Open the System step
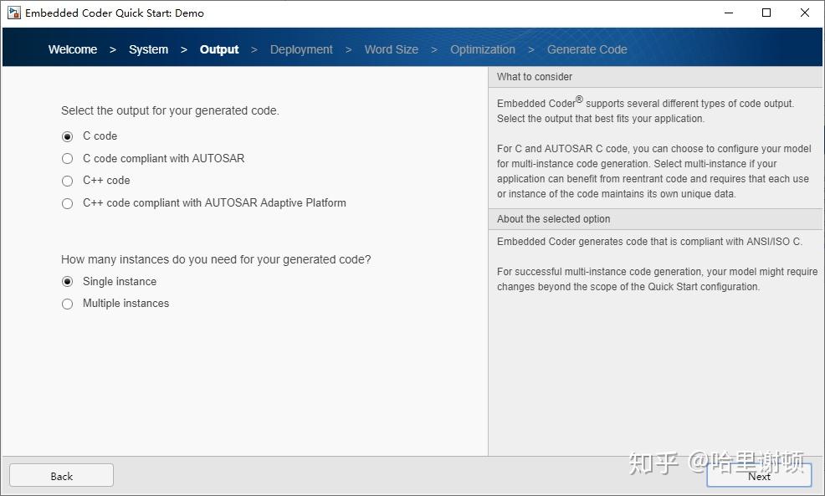825x496 pixels. coord(148,49)
